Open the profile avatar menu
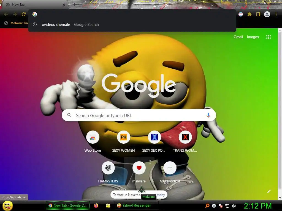 (267, 14)
